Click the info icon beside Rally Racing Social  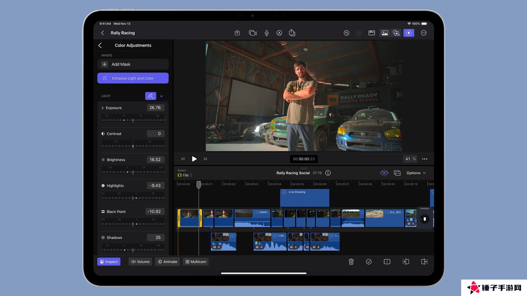[328, 173]
